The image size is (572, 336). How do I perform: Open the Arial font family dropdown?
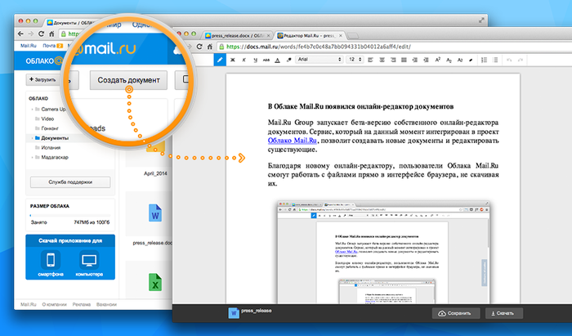(320, 60)
